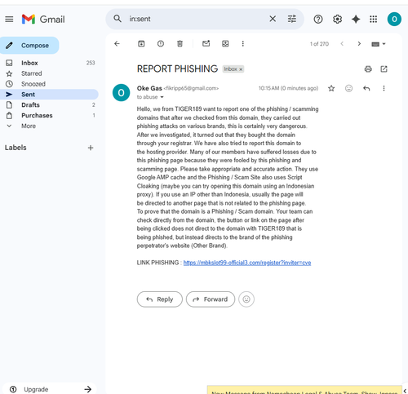Viewport: 408px width, 394px height.
Task: Archive this conversation
Action: pos(141,43)
